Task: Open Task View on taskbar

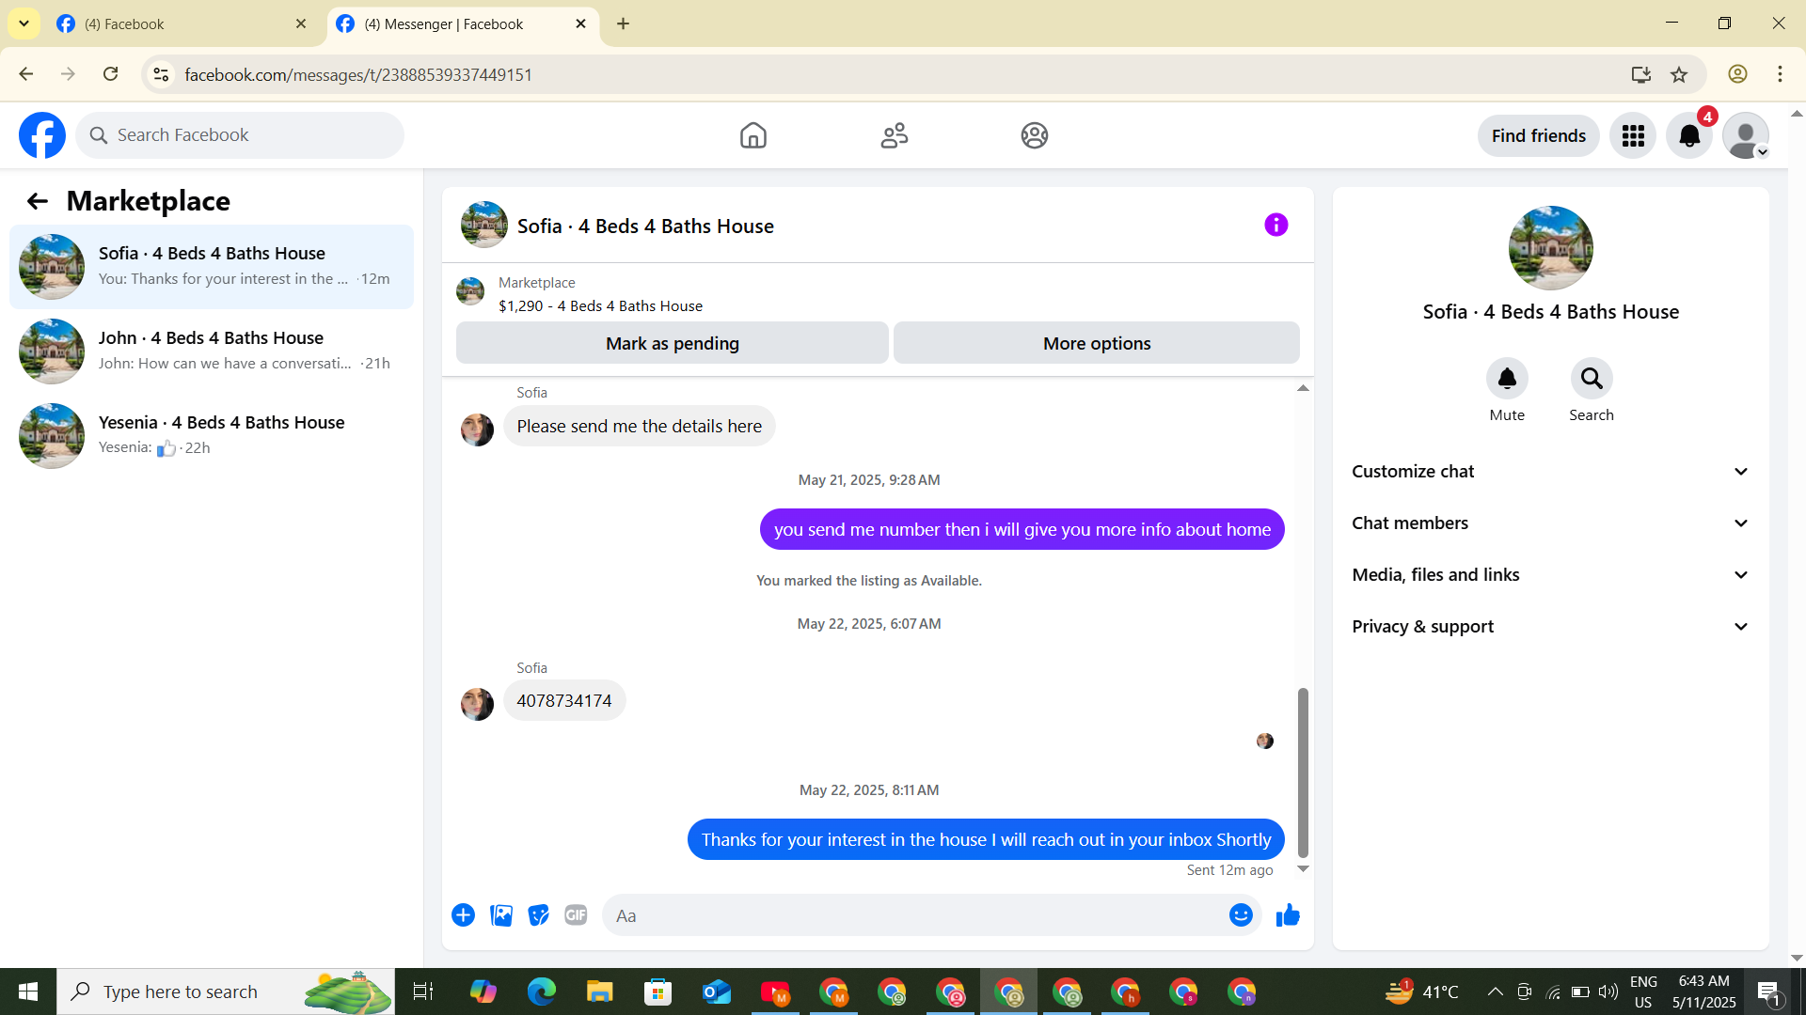Action: point(423,992)
